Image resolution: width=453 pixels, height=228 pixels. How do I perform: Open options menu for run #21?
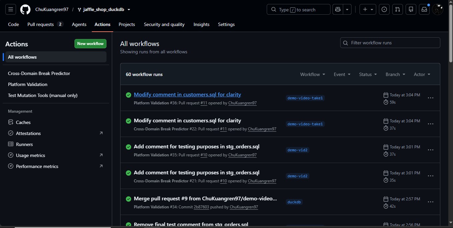click(x=431, y=176)
